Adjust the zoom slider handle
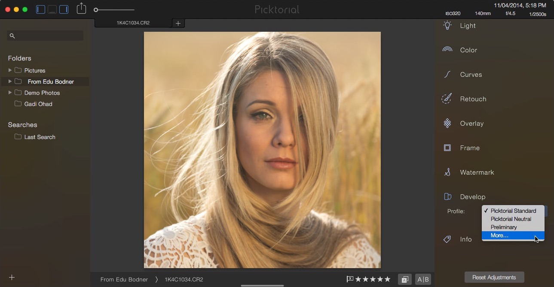 coord(96,9)
